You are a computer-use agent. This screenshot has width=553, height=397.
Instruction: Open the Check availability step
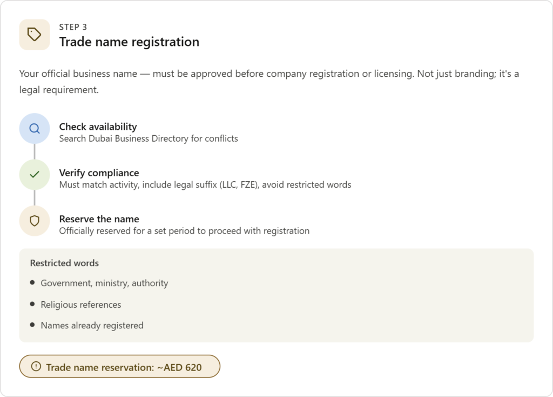click(98, 127)
